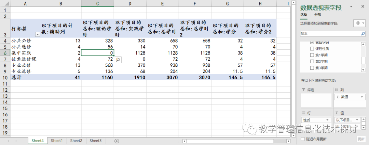Click the quick analysis icon beside cell C7
The image size is (369, 145).
(118, 60)
